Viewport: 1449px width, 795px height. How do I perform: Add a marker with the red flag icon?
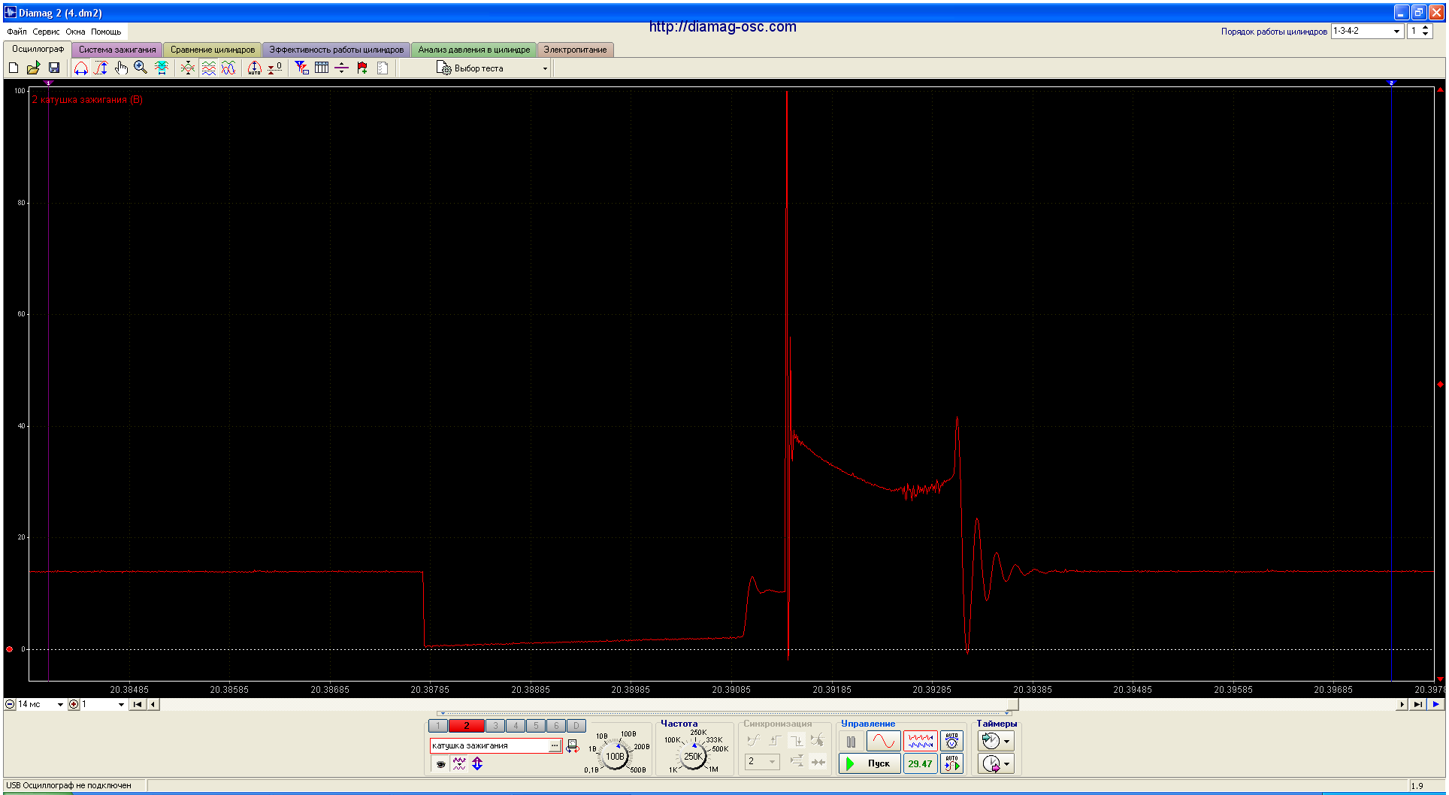click(x=362, y=68)
